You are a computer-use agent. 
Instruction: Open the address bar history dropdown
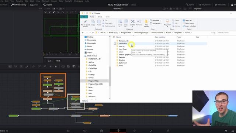[x=212, y=33]
